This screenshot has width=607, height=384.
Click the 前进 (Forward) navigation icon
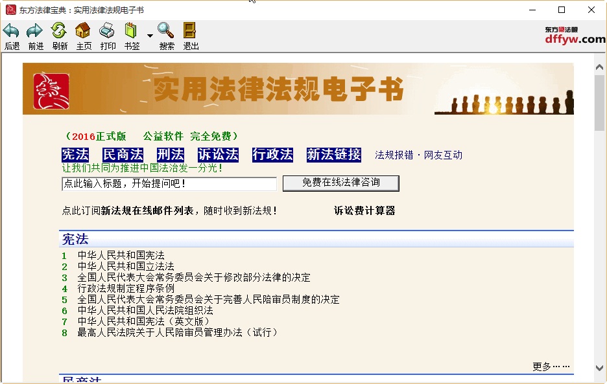(x=35, y=30)
